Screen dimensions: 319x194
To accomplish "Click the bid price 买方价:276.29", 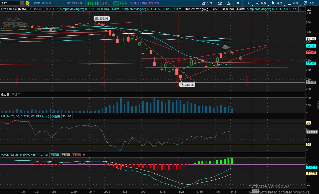I will click(x=120, y=2).
